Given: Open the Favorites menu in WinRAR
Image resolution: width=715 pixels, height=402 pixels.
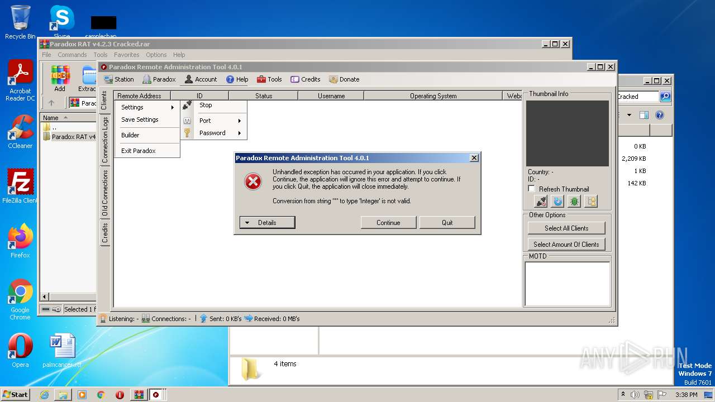Looking at the screenshot, I should coord(127,55).
